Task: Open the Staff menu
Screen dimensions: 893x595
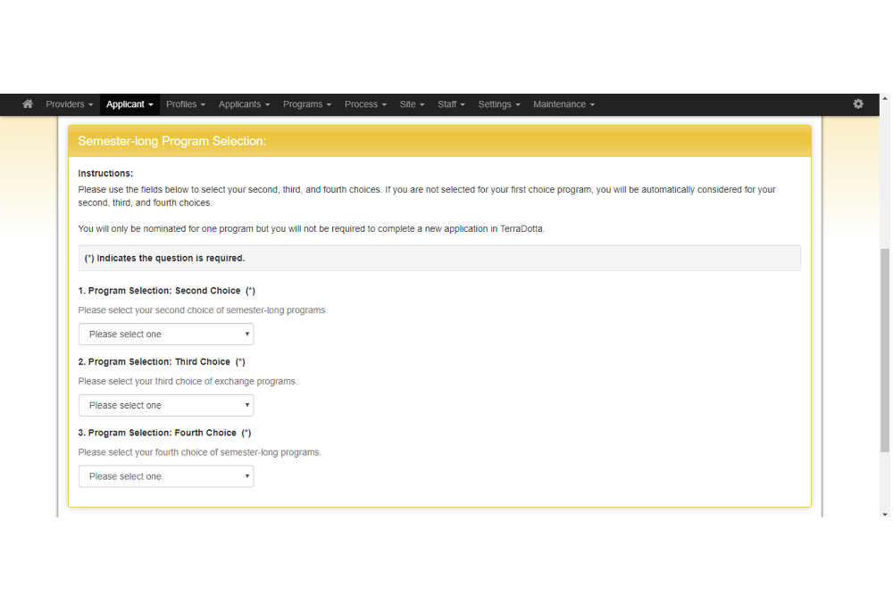Action: pos(451,104)
